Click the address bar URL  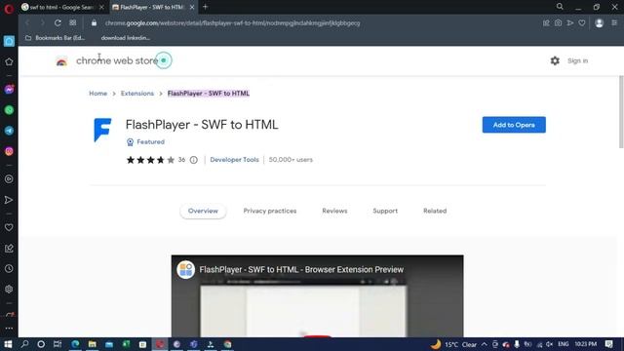(x=232, y=23)
